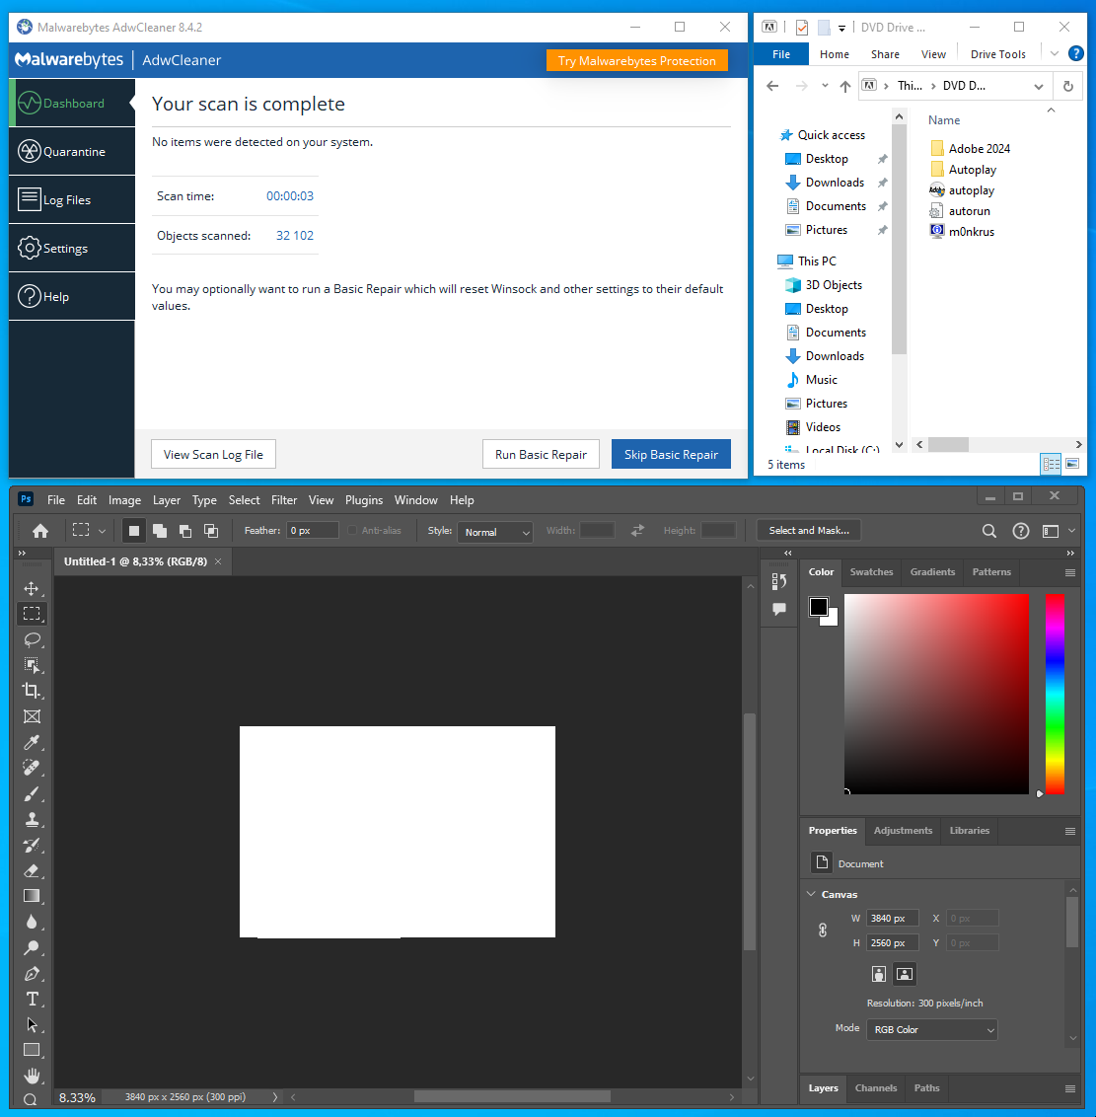This screenshot has width=1096, height=1117.
Task: Open the History panel icon
Action: pyautogui.click(x=779, y=581)
